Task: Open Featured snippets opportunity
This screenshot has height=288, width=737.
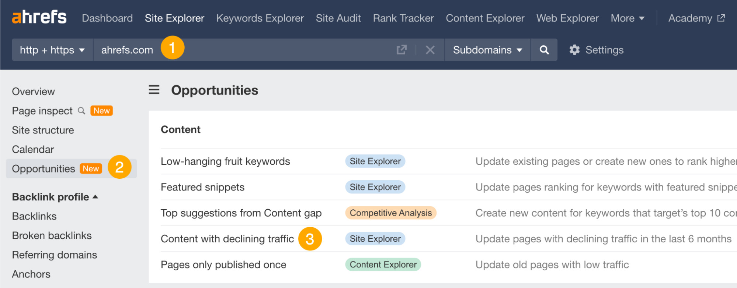Action: [202, 187]
